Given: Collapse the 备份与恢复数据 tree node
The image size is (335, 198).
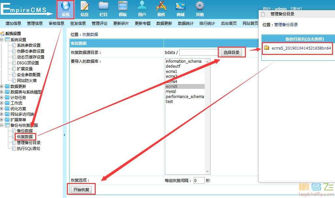Looking at the screenshot, I should [x=2, y=125].
